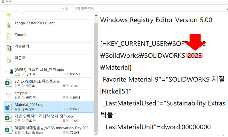Click the 크기: 9.91MB size value
This screenshot has width=228, height=137.
coord(71,74)
